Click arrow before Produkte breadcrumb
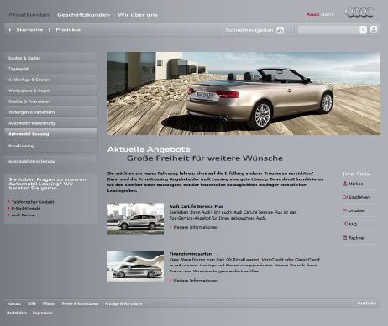The width and height of the screenshot is (388, 326). click(50, 30)
